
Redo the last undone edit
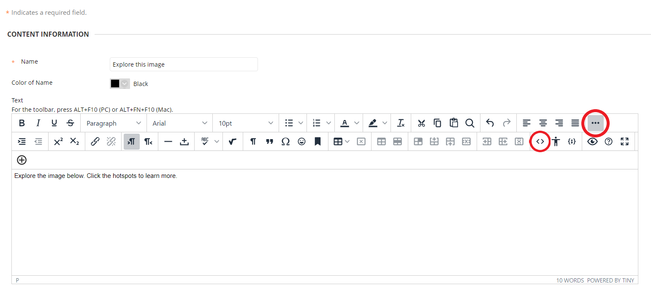(506, 123)
